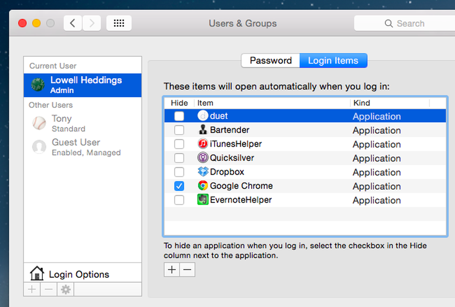Uncheck Hide for Google Chrome

point(179,186)
